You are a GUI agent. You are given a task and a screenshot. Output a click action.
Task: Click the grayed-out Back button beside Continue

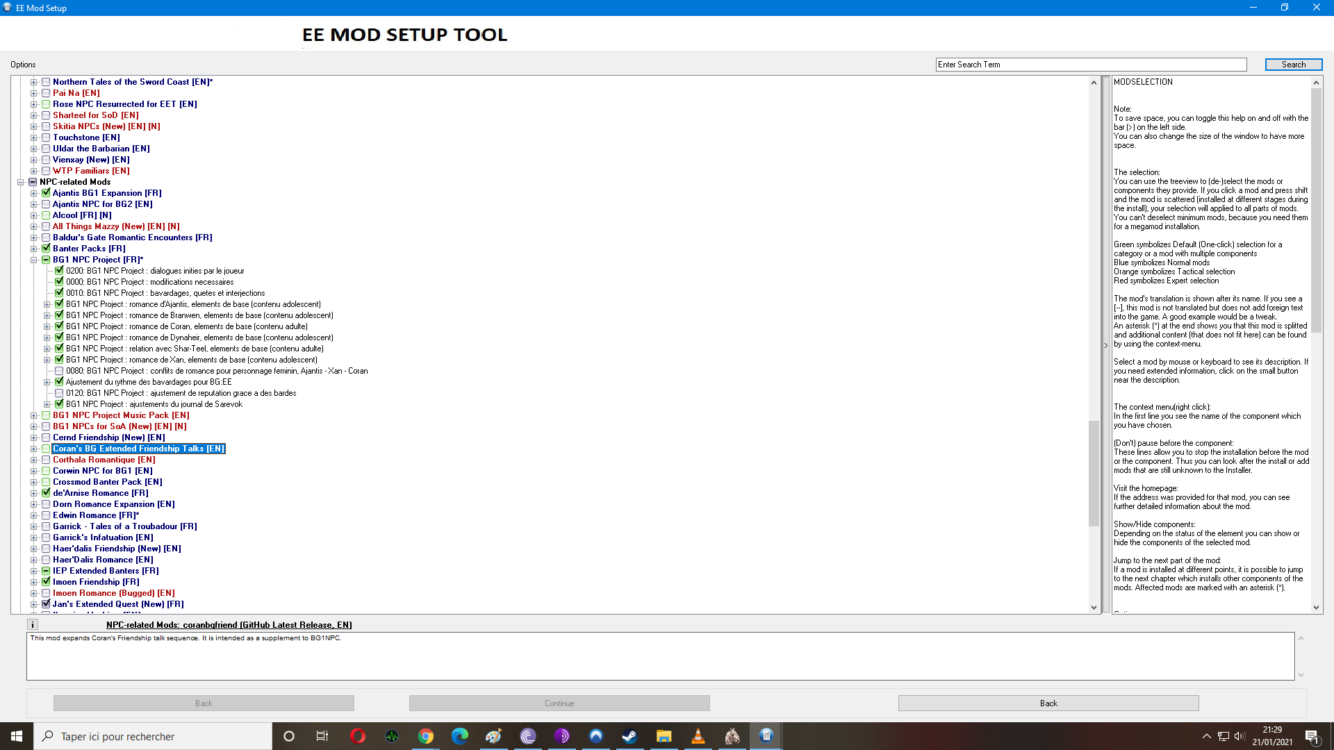(x=204, y=703)
